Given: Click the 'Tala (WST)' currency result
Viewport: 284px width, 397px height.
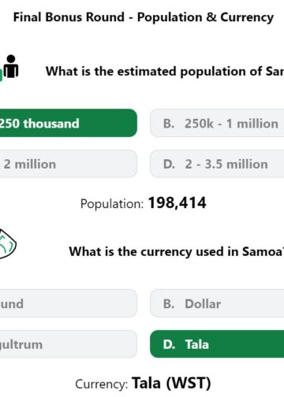Looking at the screenshot, I should [171, 383].
